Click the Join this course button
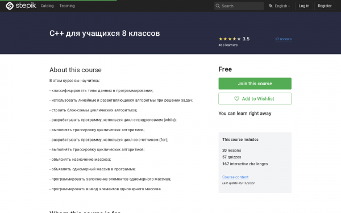 255,83
